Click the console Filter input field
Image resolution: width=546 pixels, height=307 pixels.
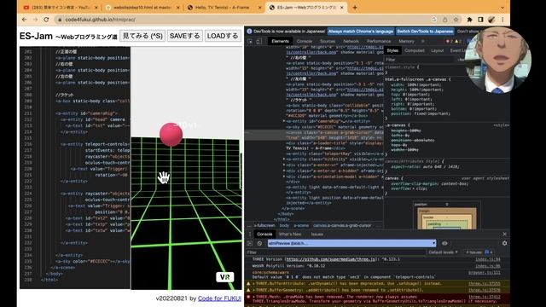click(335, 252)
